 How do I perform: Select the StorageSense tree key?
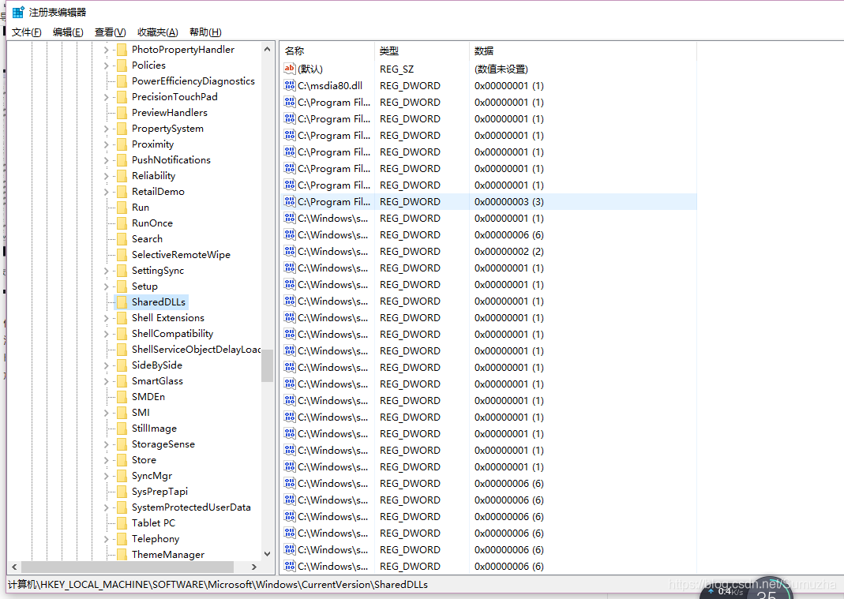(x=163, y=444)
